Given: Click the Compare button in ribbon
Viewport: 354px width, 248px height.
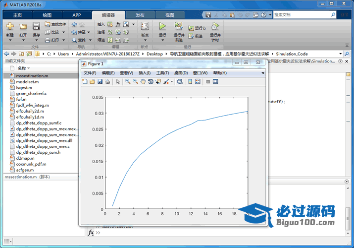Looking at the screenshot, I should point(52,32).
